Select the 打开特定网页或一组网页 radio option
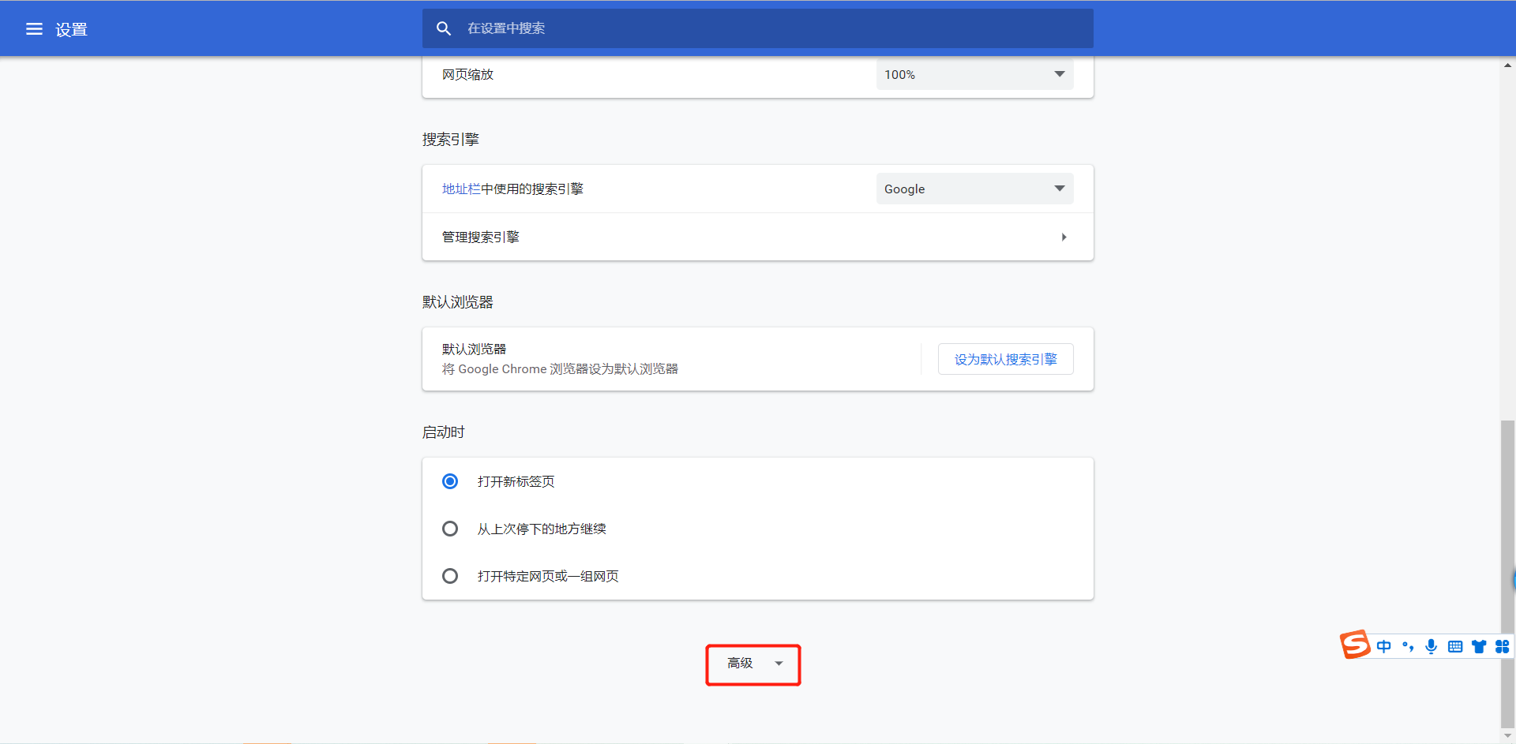1516x744 pixels. (450, 576)
